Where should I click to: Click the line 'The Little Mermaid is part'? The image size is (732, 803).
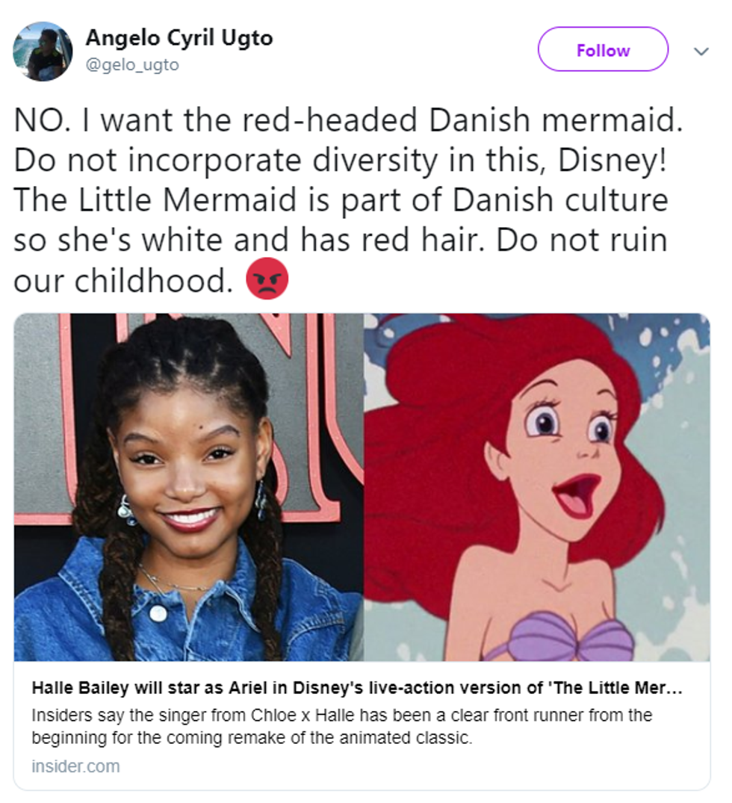coord(341,200)
